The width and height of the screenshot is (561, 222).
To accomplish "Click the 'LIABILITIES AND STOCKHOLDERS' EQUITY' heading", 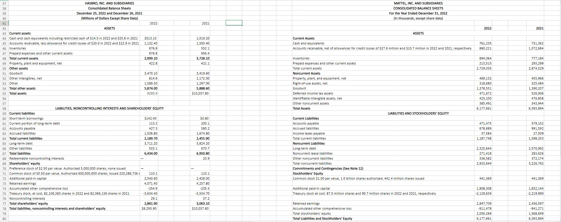I will 418,113.
